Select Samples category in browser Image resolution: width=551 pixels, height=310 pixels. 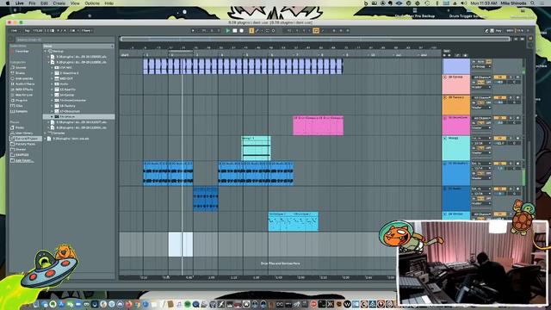pos(22,111)
